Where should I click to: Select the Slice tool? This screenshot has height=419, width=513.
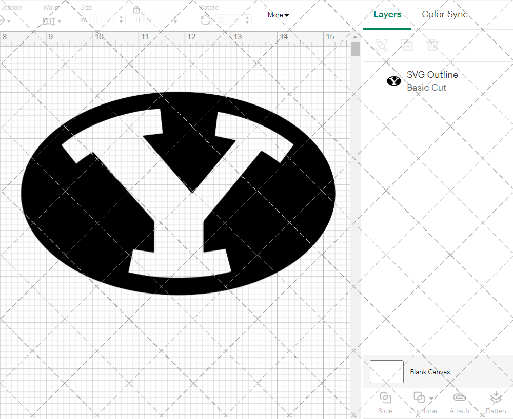(x=385, y=402)
